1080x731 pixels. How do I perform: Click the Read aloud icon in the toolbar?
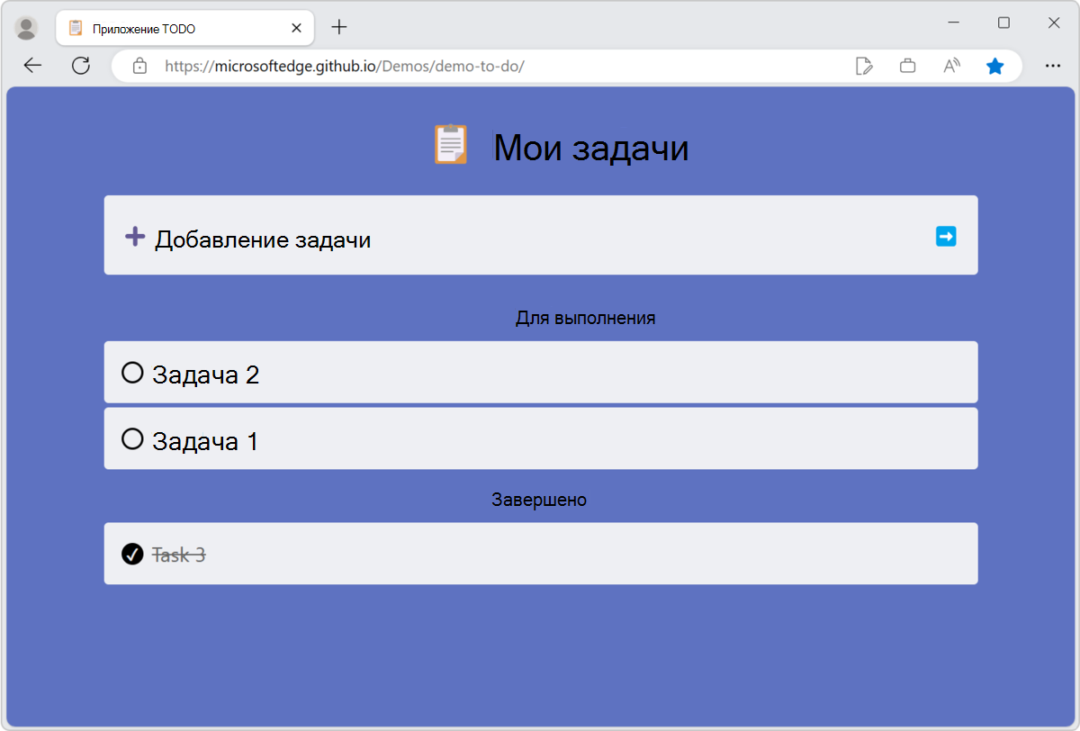point(950,65)
